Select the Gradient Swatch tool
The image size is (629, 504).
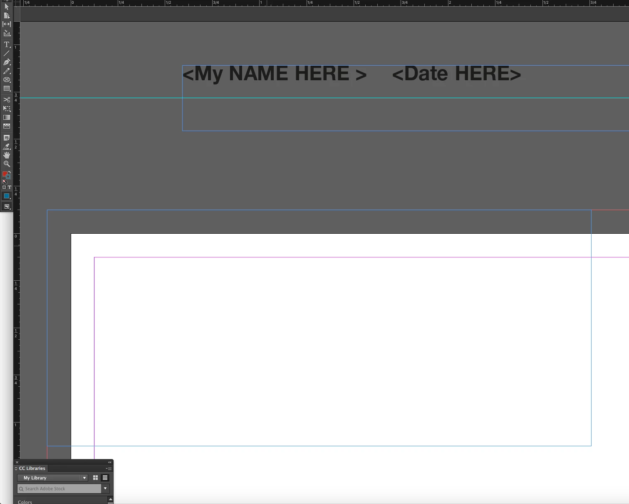tap(7, 117)
